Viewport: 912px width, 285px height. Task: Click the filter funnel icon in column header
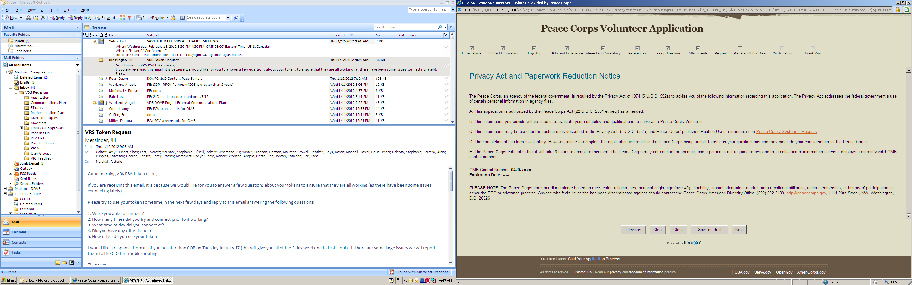(446, 35)
